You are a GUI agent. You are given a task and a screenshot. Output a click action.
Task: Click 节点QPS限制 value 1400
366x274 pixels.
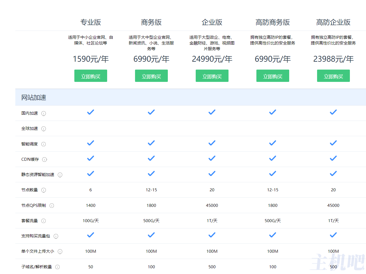click(x=91, y=205)
